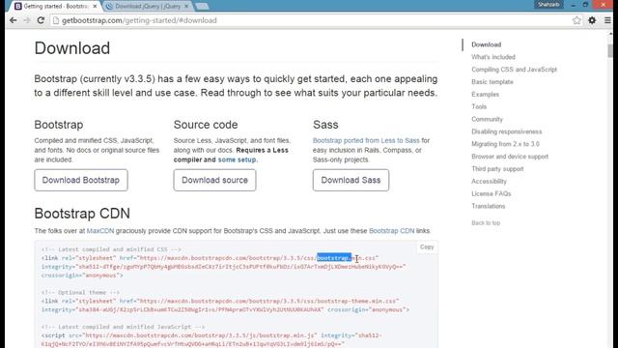618x348 pixels.
Task: Click the bootstrap.min.js script URL
Action: coord(200,335)
